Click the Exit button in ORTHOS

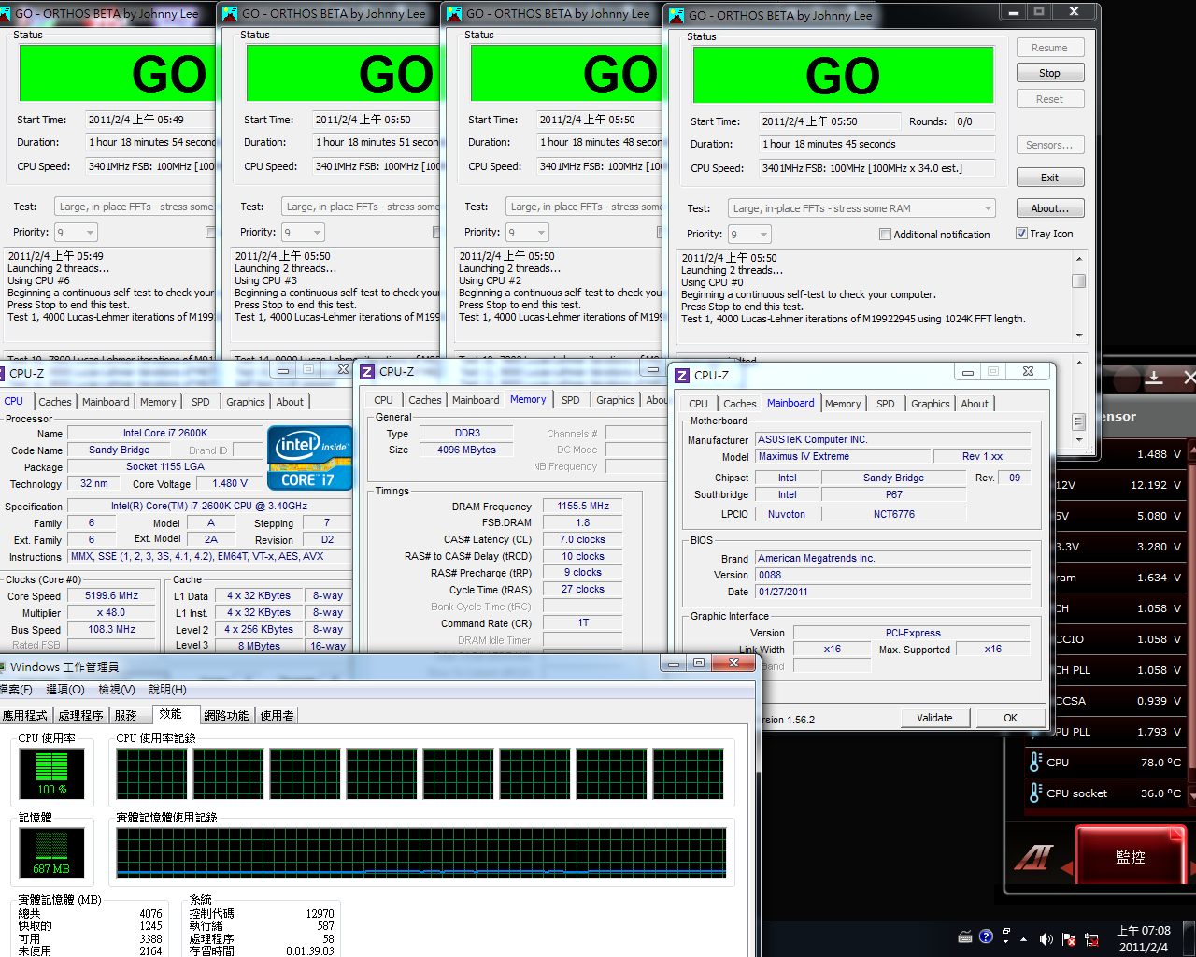[x=1049, y=178]
